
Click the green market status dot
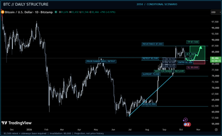click(x=56, y=12)
